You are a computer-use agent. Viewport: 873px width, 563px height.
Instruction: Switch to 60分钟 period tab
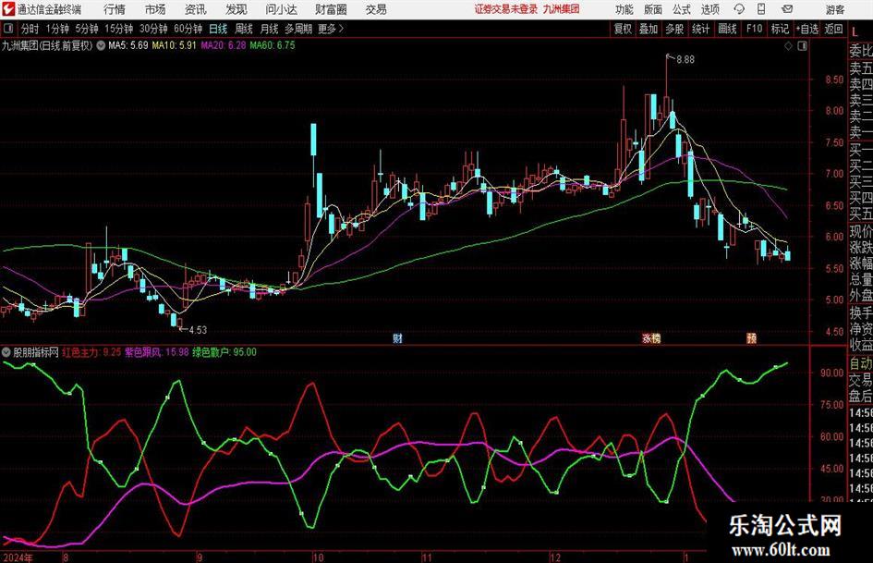click(x=188, y=29)
